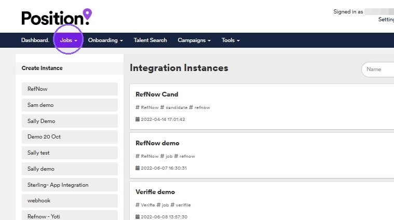Click the Create Instance heading
Image resolution: width=394 pixels, height=220 pixels.
pos(42,68)
